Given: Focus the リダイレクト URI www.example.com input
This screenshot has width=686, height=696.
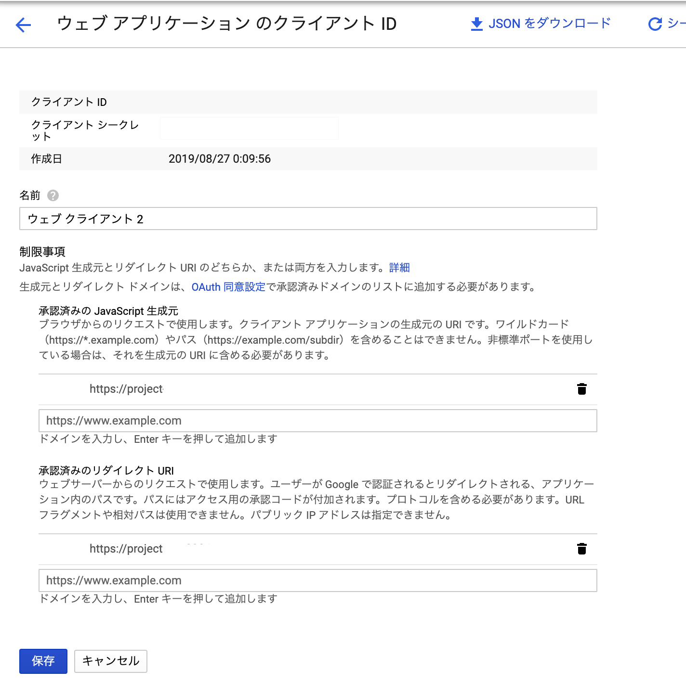Looking at the screenshot, I should tap(318, 580).
